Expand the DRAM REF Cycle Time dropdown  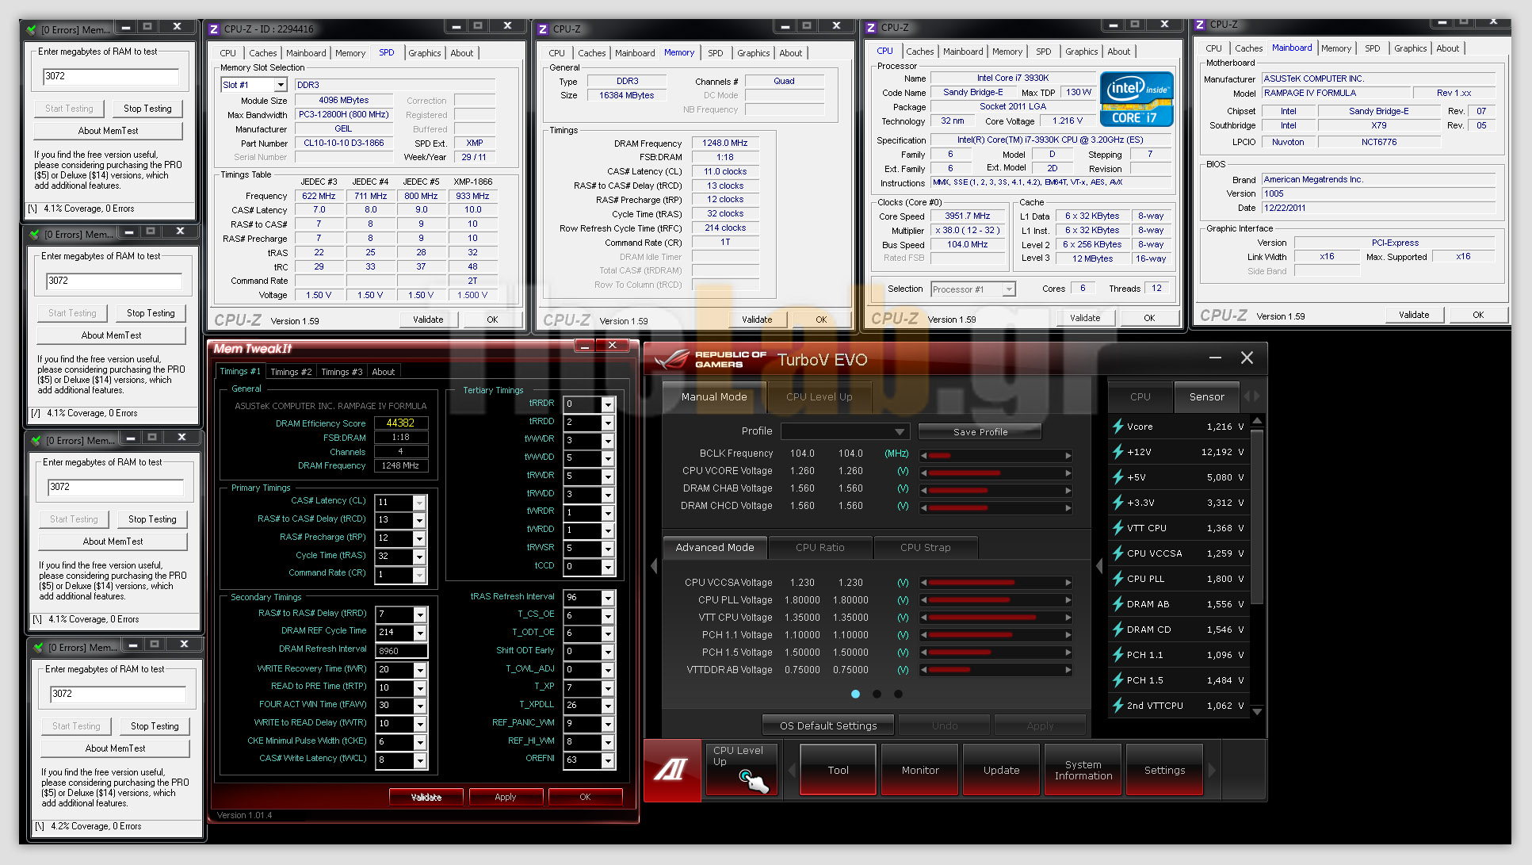(x=420, y=633)
